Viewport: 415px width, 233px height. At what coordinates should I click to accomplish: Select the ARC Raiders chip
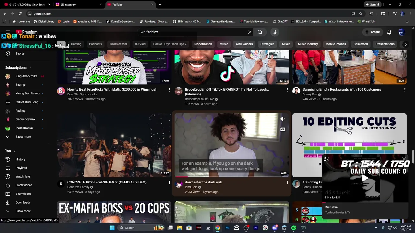[244, 44]
